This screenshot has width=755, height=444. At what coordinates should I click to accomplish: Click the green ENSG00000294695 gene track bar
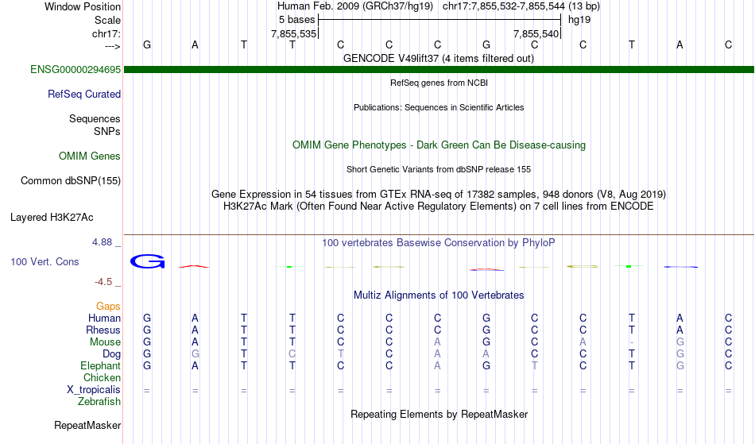pos(439,70)
